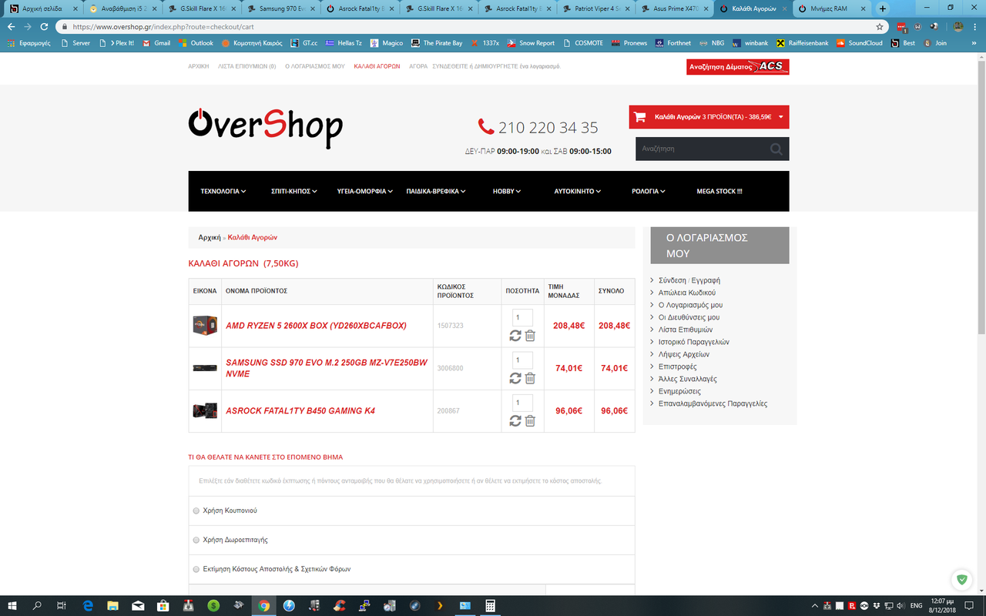
Task: Open ΛΙΣΤΑ ΕΠΙΘΥΜΙΩΝ (0) top link
Action: coord(246,66)
